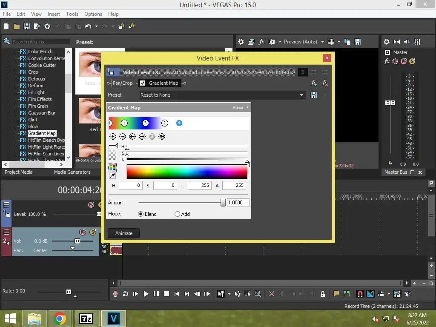The image size is (436, 327).
Task: Click preview on external monitor icon
Action: [251, 42]
